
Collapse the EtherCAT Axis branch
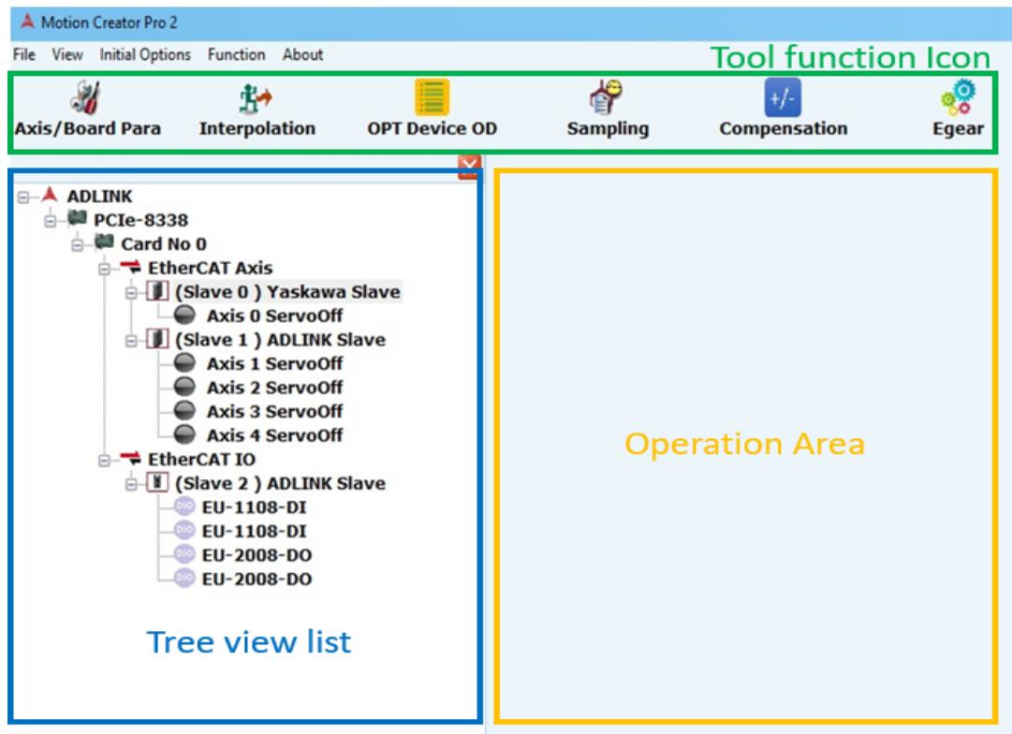(105, 269)
